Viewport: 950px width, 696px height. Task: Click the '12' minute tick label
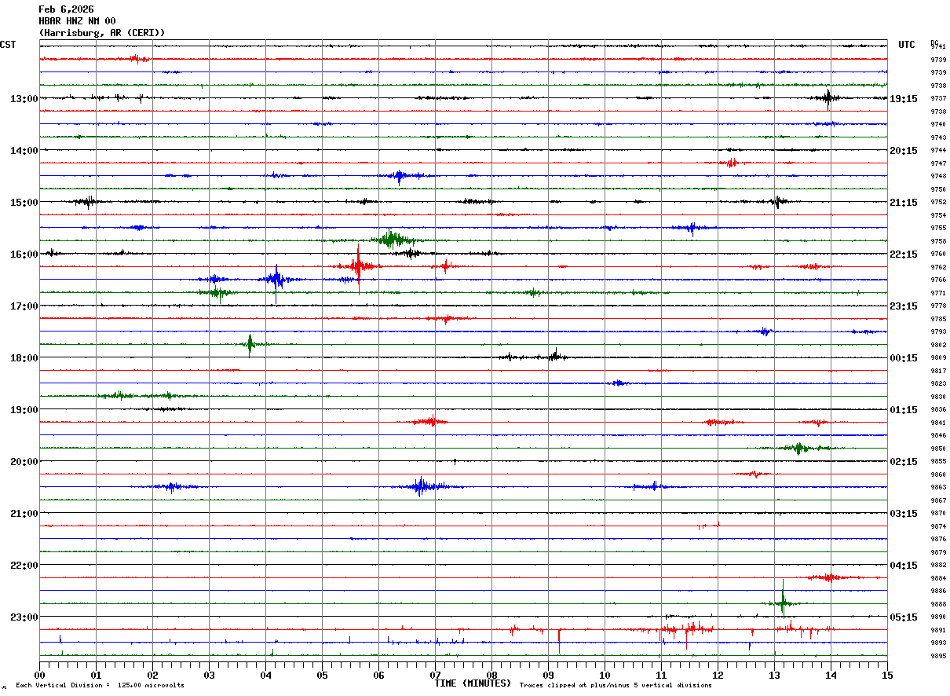tap(718, 675)
